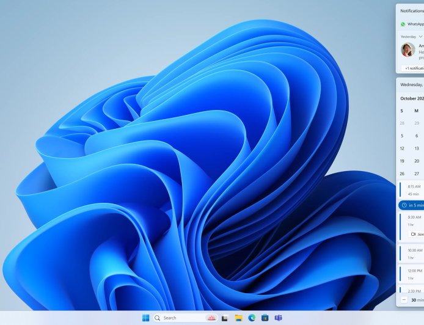Select October 5 in the calendar
This screenshot has height=325, width=424.
click(x=402, y=136)
